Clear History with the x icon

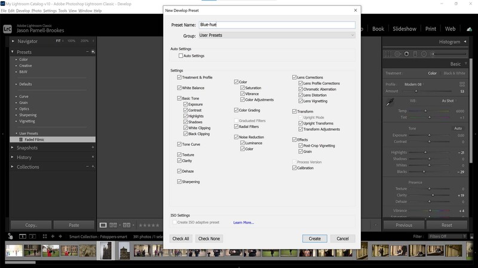click(x=93, y=157)
